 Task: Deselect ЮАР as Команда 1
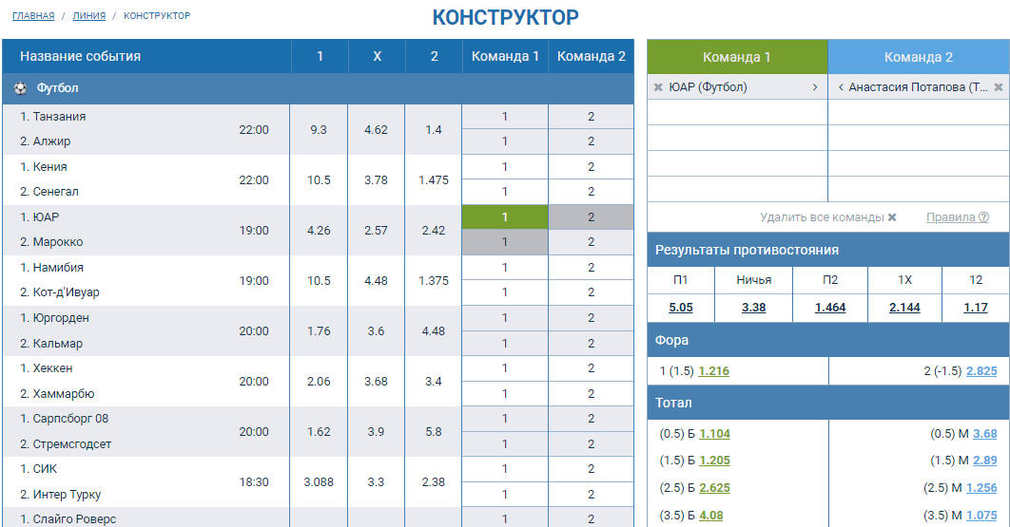coord(505,217)
